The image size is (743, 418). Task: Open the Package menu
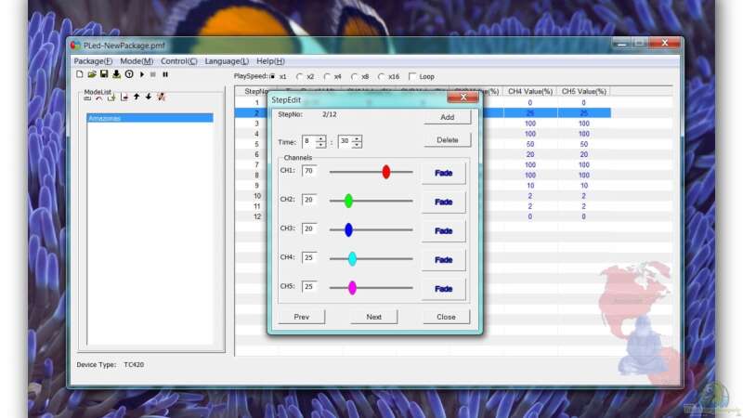pos(93,60)
